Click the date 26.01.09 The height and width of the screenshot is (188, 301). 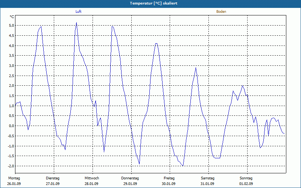point(14,184)
